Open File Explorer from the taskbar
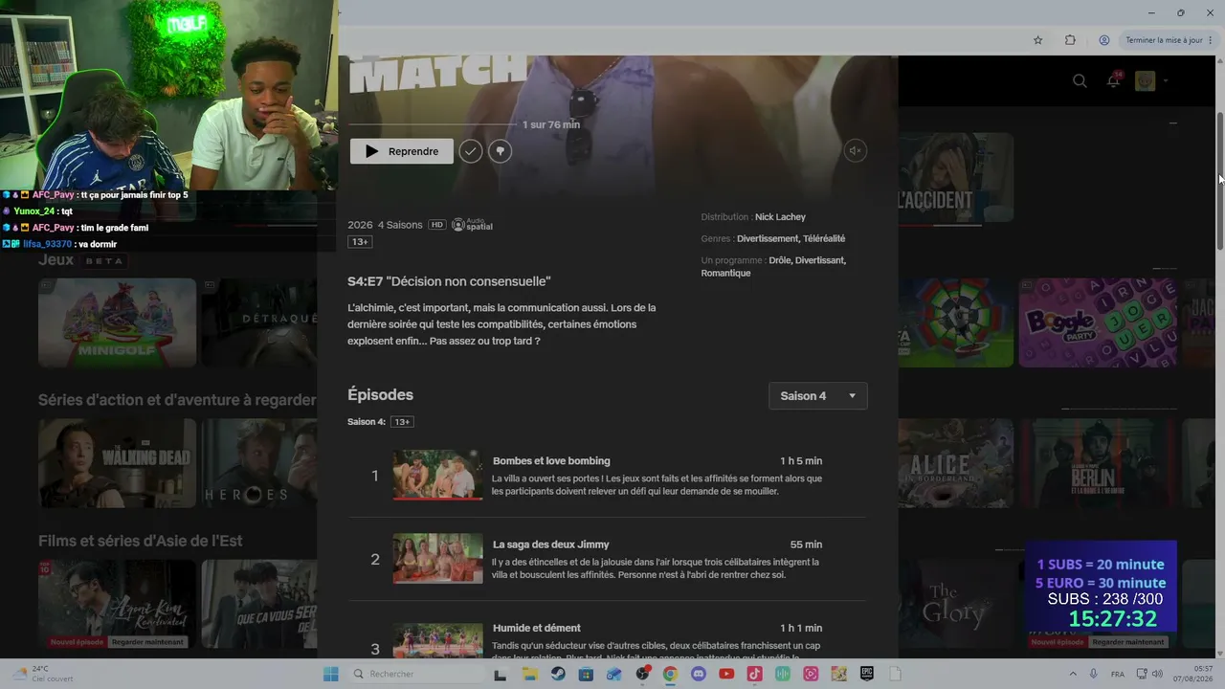Screen dimensions: 1225x689 pos(529,674)
